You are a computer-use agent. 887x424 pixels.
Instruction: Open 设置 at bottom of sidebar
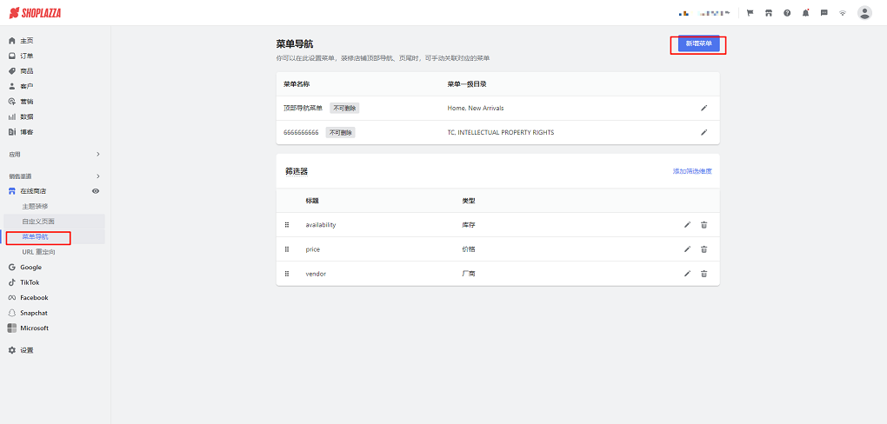pos(27,350)
